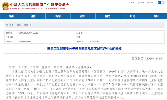Open the 信息 navigation tab
Image resolution: width=167 pixels, height=100 pixels.
point(83,16)
